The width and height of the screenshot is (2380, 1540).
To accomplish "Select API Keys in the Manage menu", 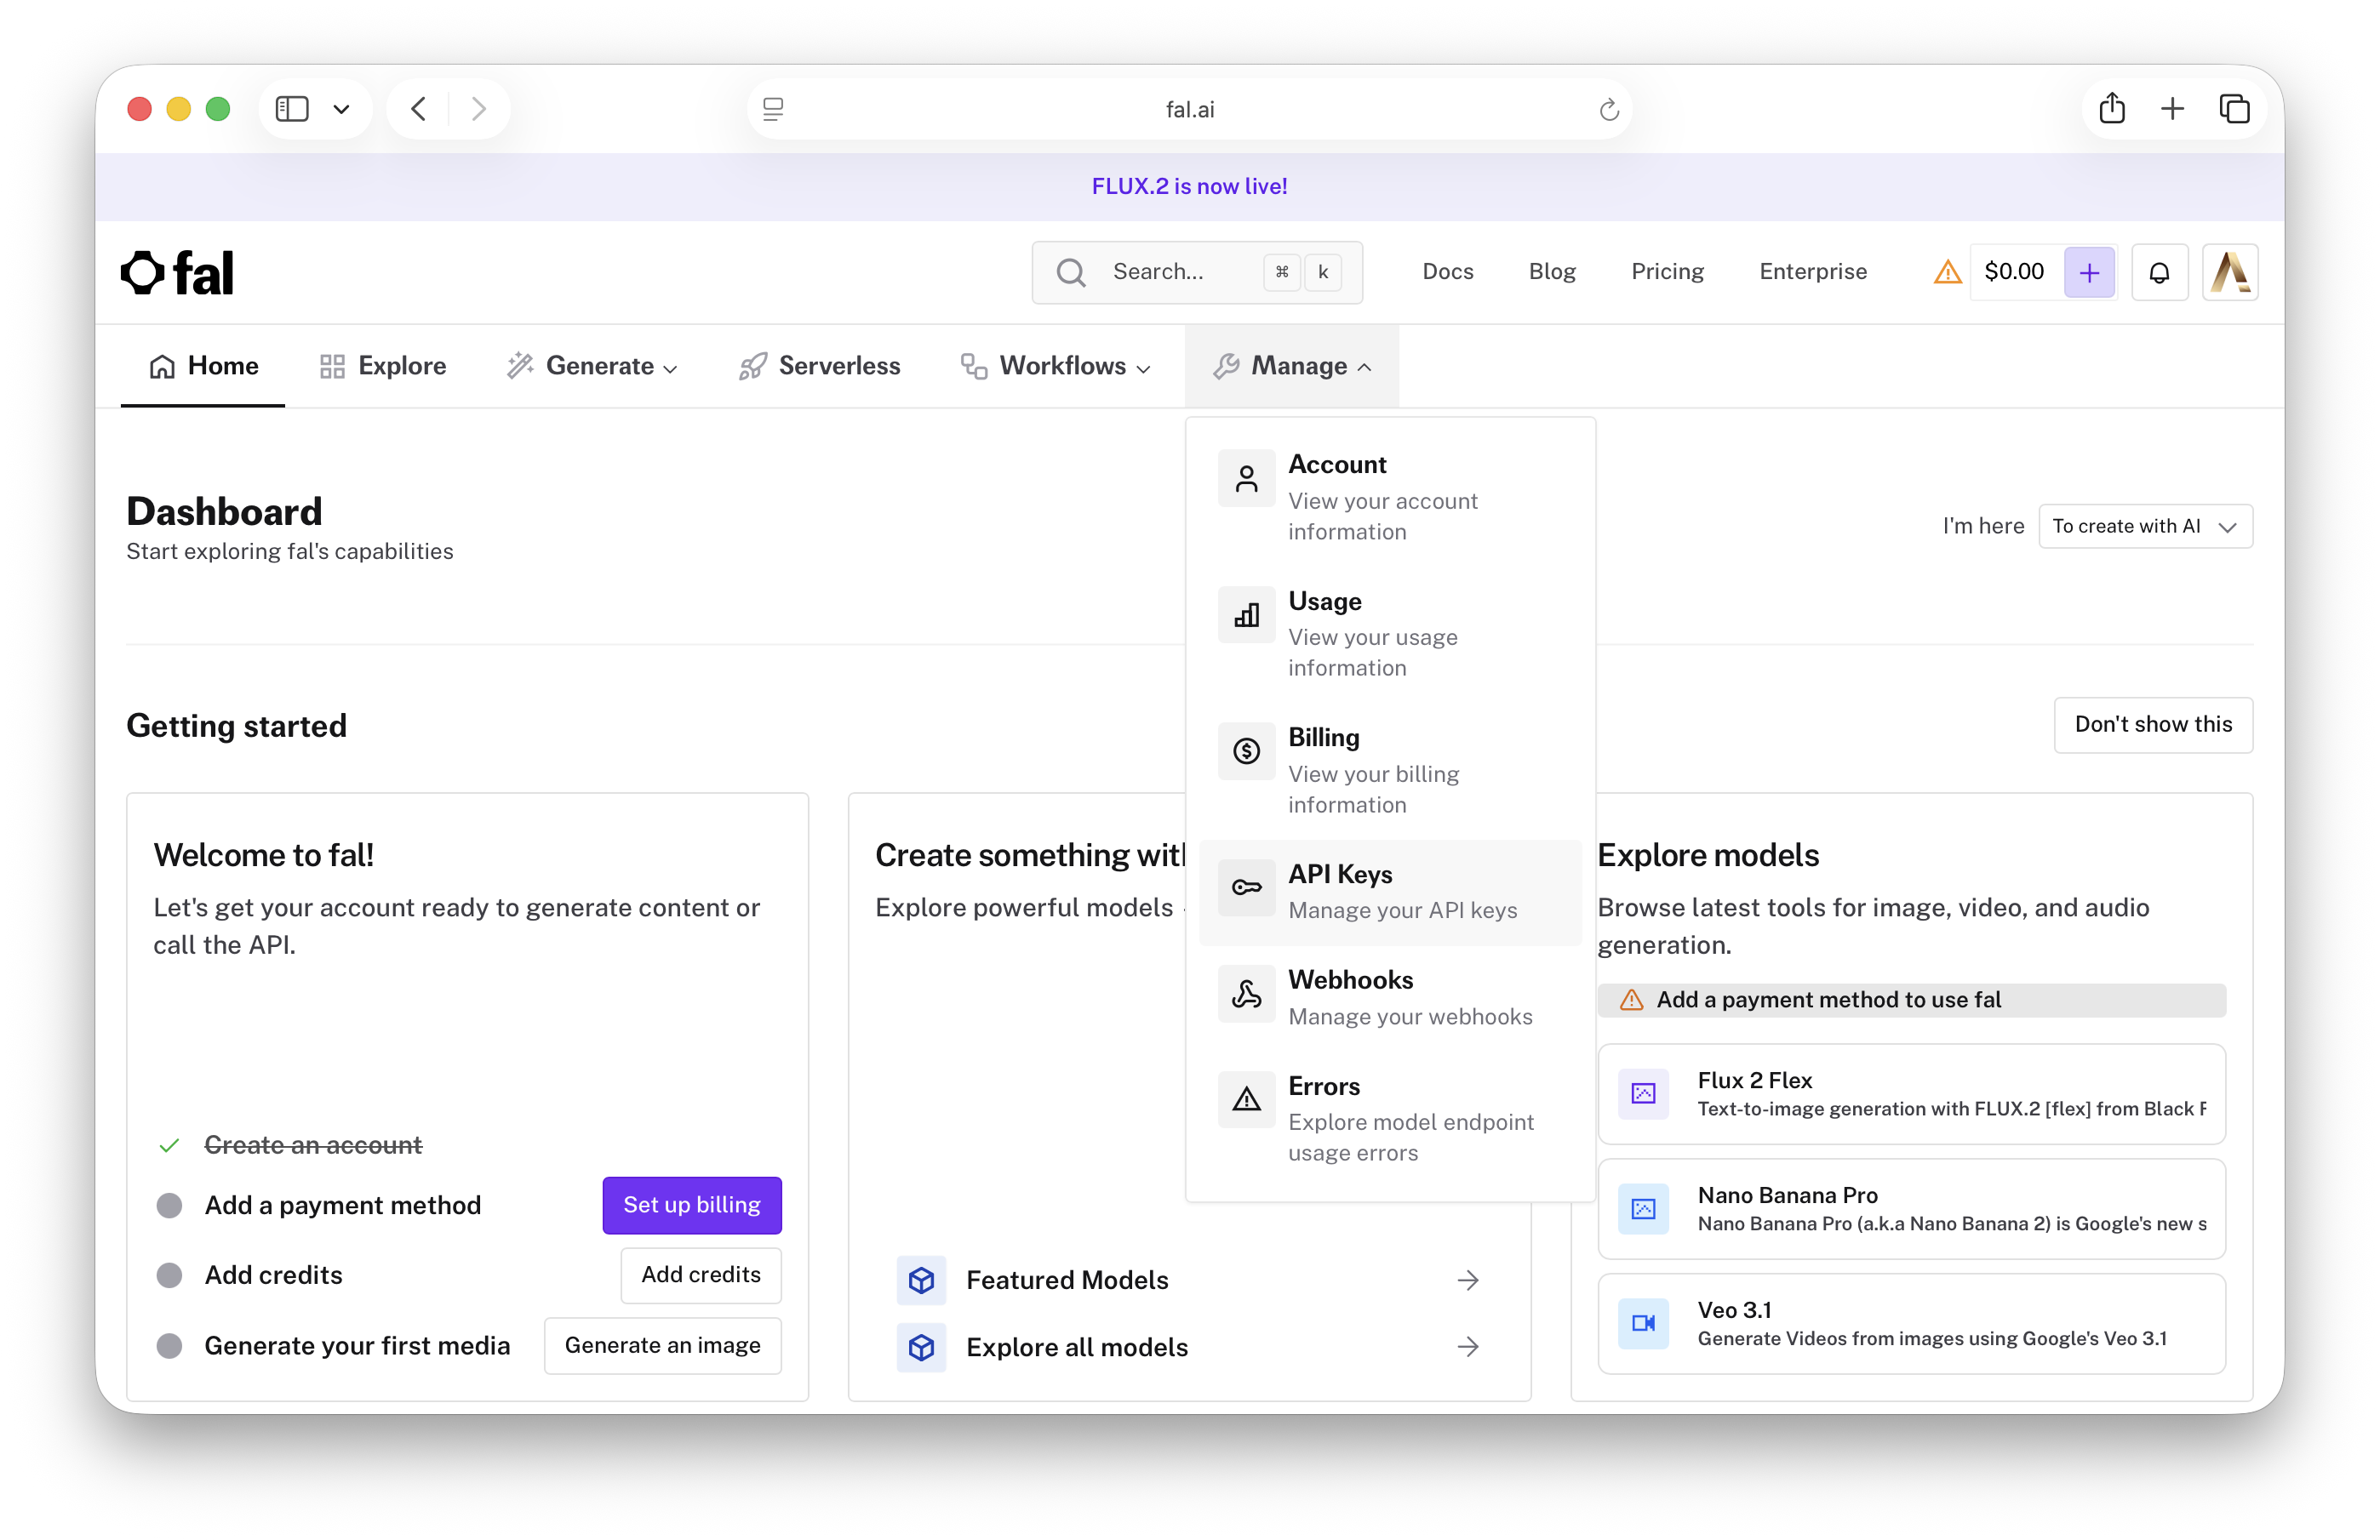I will [1390, 892].
